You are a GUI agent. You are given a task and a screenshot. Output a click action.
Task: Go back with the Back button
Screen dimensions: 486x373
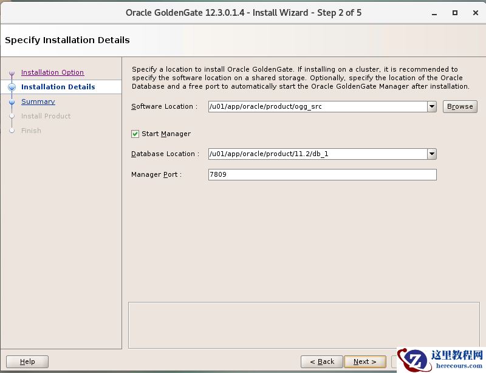click(322, 361)
